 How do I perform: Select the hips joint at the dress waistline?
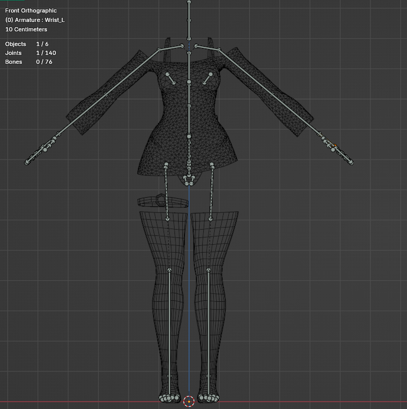[189, 136]
